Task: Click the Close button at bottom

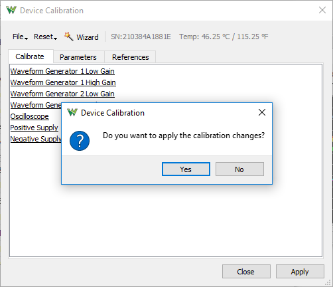Action: tap(246, 272)
